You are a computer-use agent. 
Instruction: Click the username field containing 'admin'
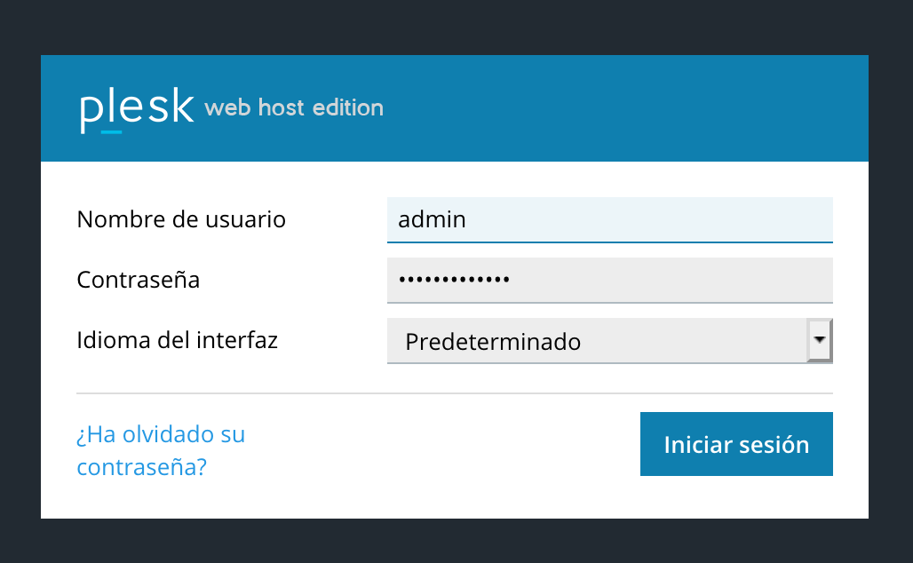(610, 219)
